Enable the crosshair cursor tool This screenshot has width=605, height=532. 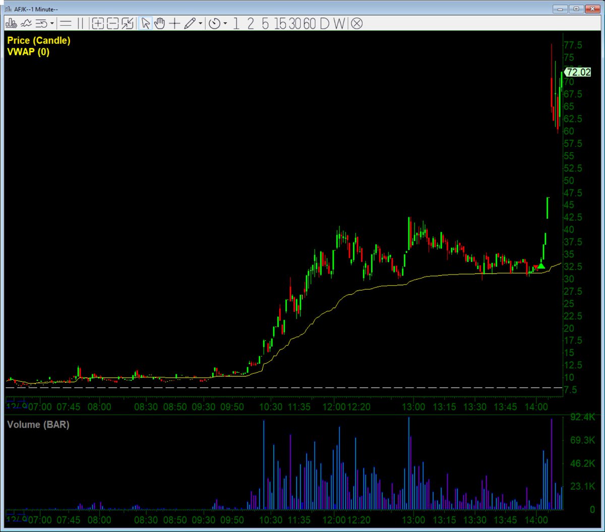click(x=175, y=23)
